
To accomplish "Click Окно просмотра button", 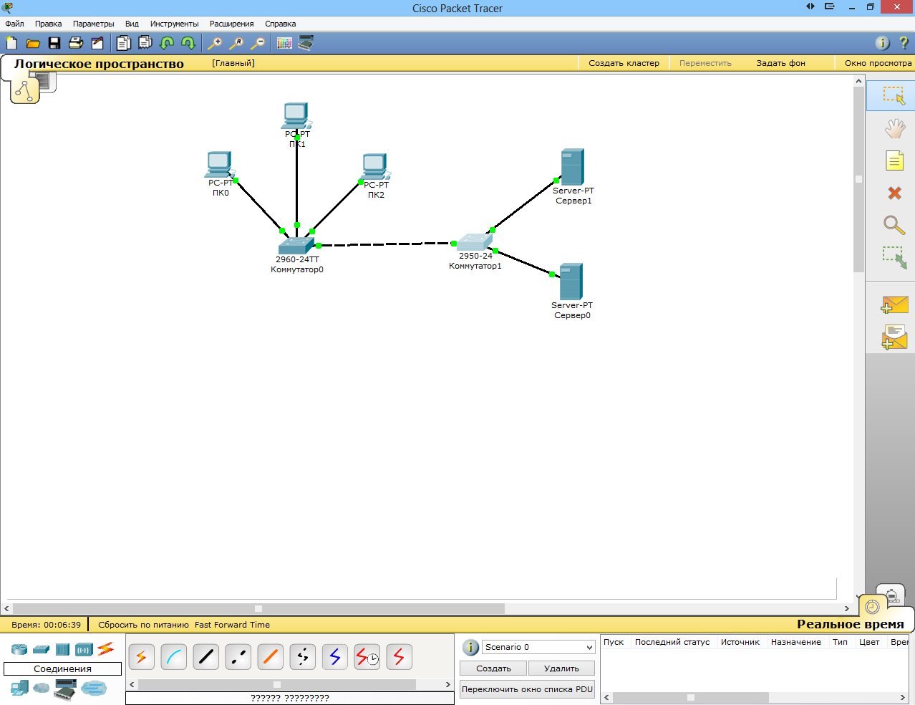I will (x=878, y=63).
